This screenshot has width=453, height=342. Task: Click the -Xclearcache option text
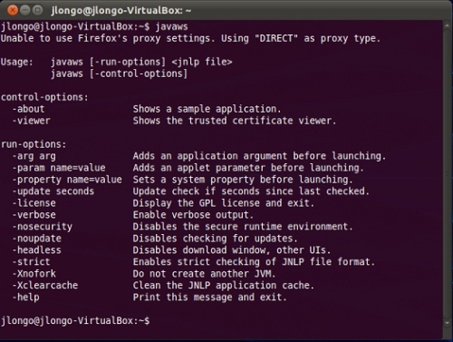(45, 286)
